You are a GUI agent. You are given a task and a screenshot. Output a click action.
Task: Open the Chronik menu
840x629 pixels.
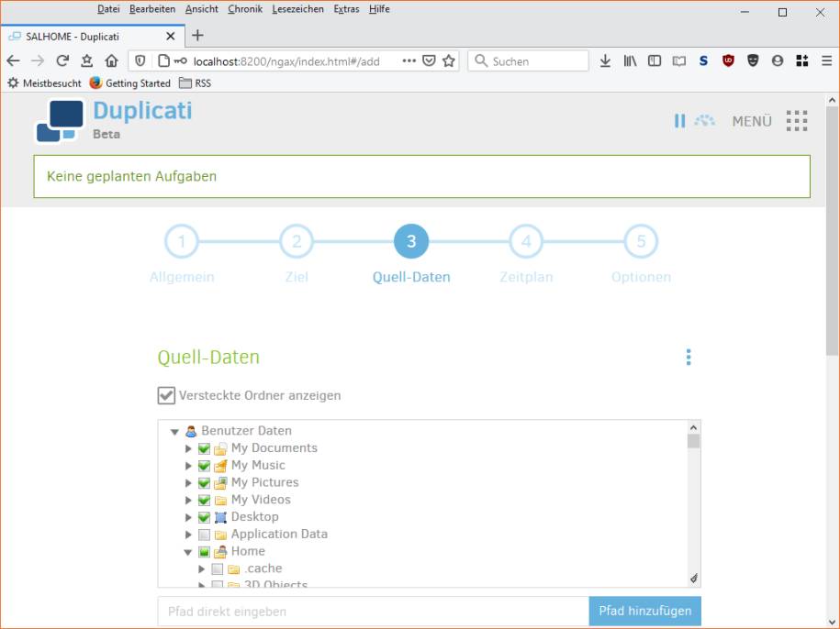(245, 9)
